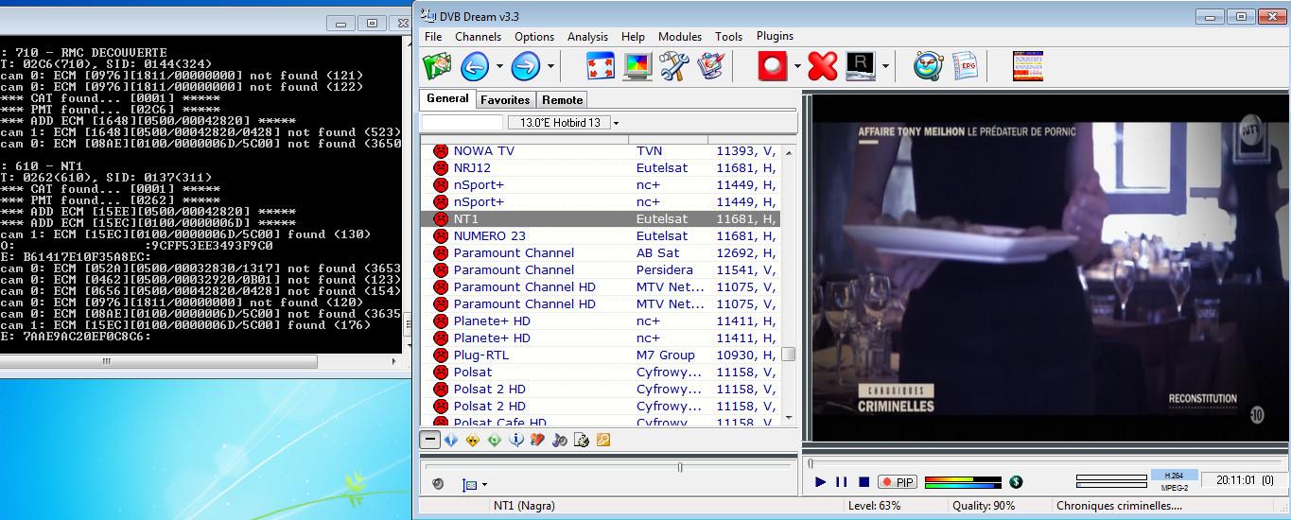Select the NOWA TV channel row
This screenshot has width=1291, height=520.
tap(601, 151)
